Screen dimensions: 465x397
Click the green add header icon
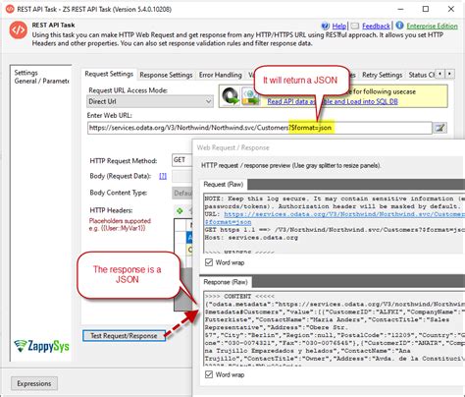[180, 210]
